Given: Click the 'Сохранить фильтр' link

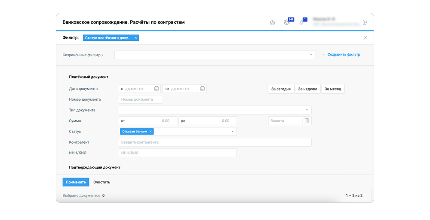Looking at the screenshot, I should click(x=341, y=54).
